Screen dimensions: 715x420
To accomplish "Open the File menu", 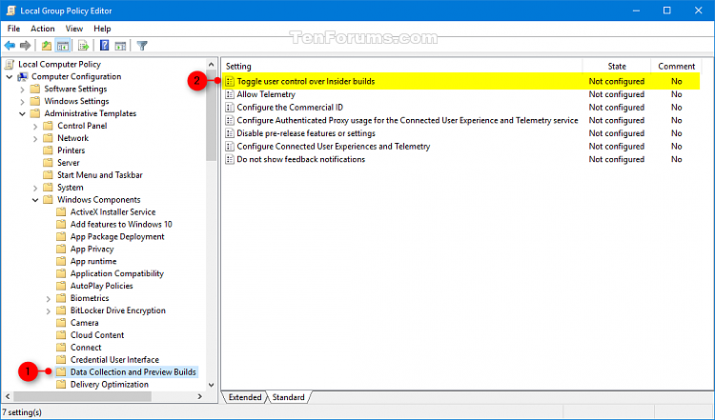I will (13, 29).
